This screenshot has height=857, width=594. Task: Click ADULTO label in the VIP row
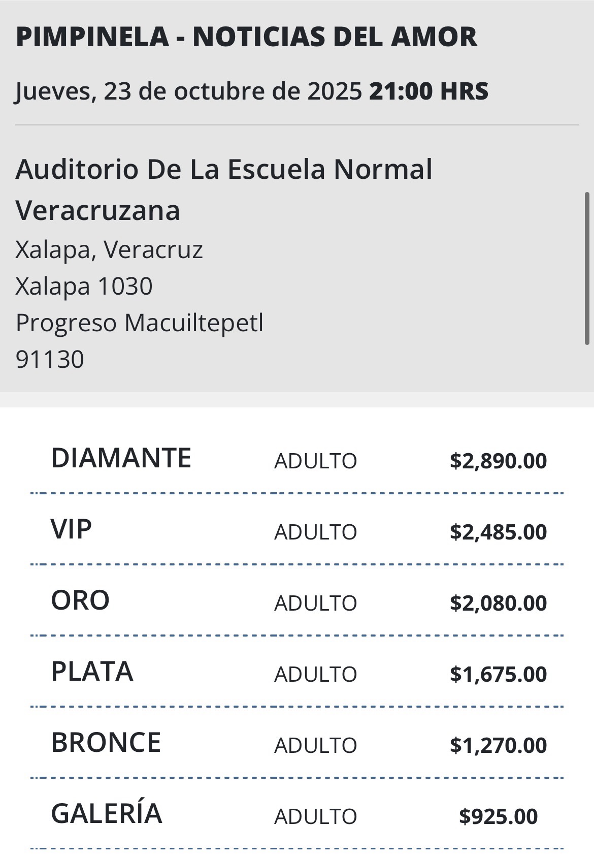(x=315, y=532)
